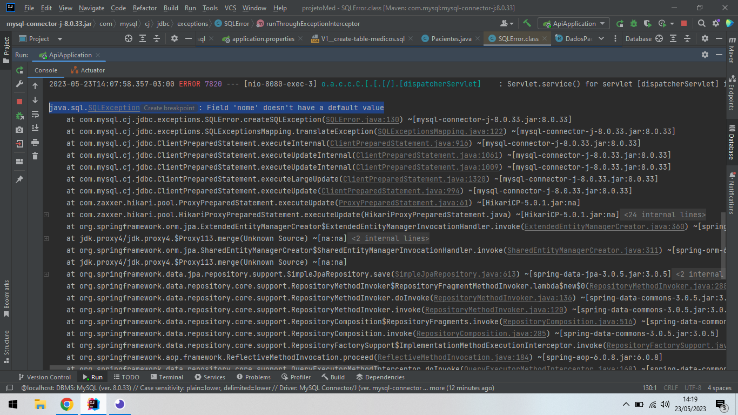This screenshot has width=738, height=415.
Task: Toggle the Project tool window stripe button
Action: [6, 50]
